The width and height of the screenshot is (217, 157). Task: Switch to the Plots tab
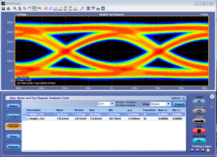pos(13,137)
